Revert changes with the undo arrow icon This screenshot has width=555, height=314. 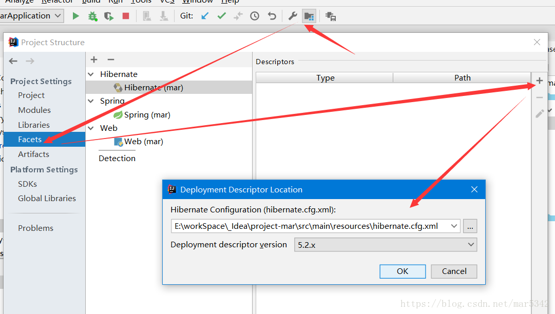[x=272, y=16]
